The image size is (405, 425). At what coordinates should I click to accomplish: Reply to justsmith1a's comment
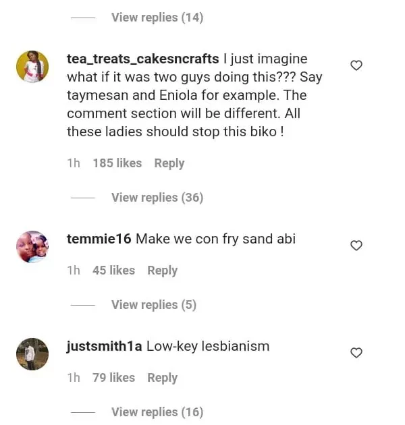click(162, 378)
